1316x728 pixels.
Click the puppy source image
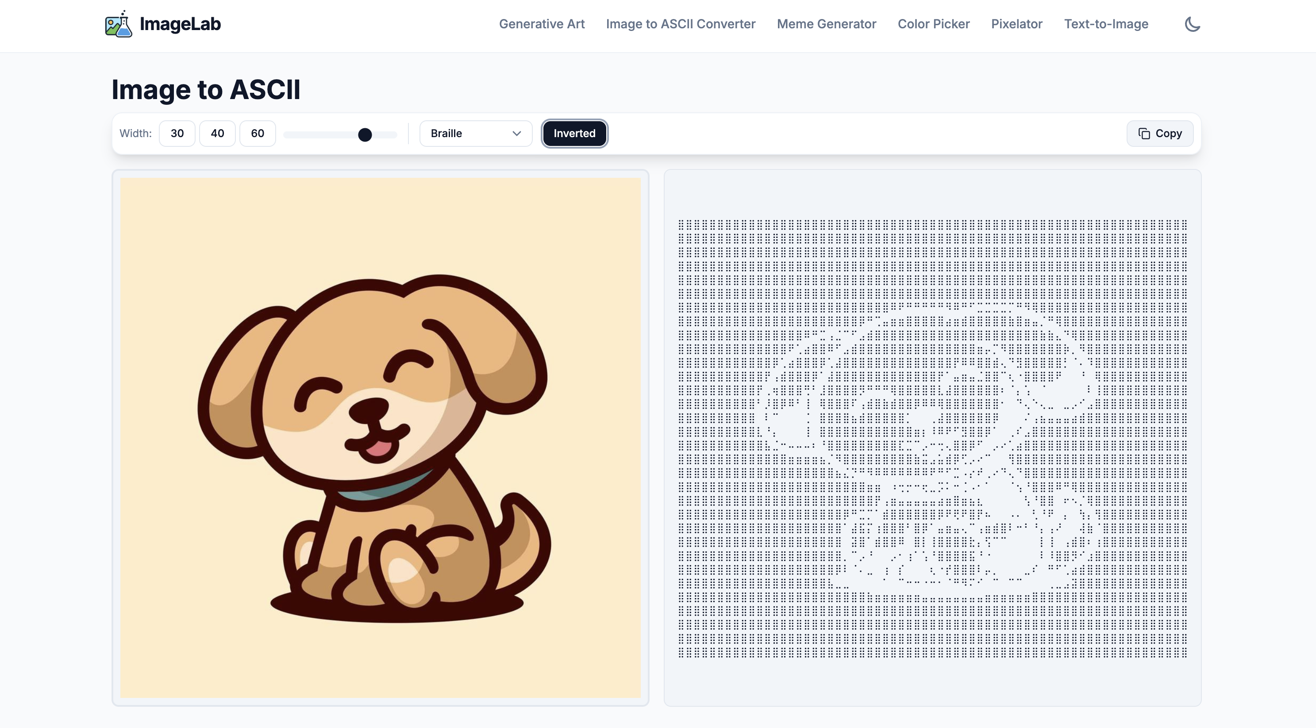point(380,437)
